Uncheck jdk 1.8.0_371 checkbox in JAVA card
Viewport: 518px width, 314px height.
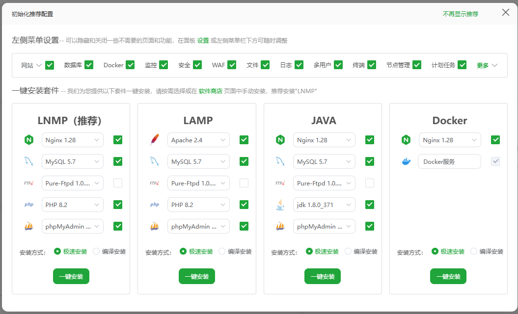coord(370,205)
